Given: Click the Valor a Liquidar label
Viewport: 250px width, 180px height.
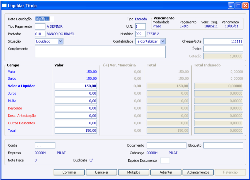Looking at the screenshot, I should (21, 86).
